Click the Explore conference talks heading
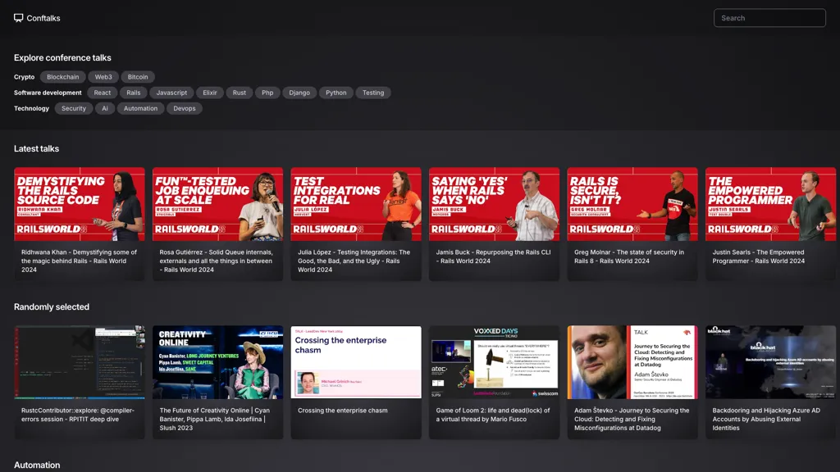The image size is (840, 472). tap(62, 58)
